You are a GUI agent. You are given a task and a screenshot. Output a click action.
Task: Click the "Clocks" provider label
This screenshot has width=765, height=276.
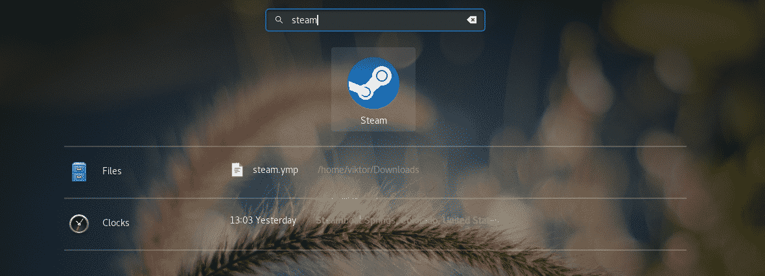tap(115, 223)
